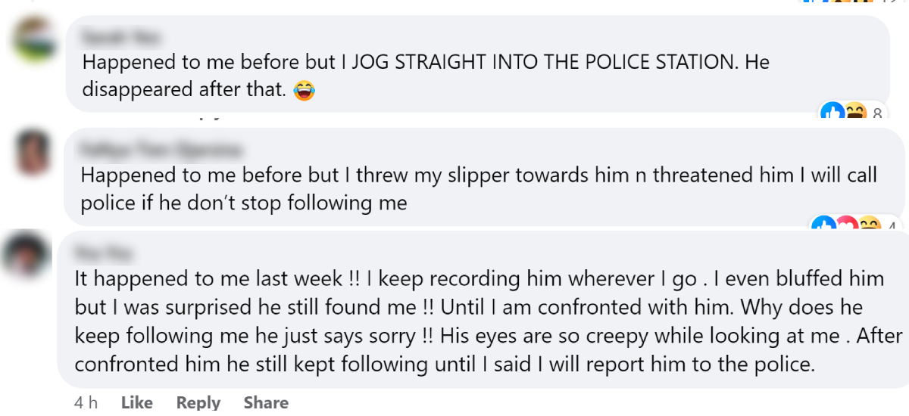Open reaction count 8 on first comment
The width and height of the screenshot is (909, 416).
tap(877, 114)
